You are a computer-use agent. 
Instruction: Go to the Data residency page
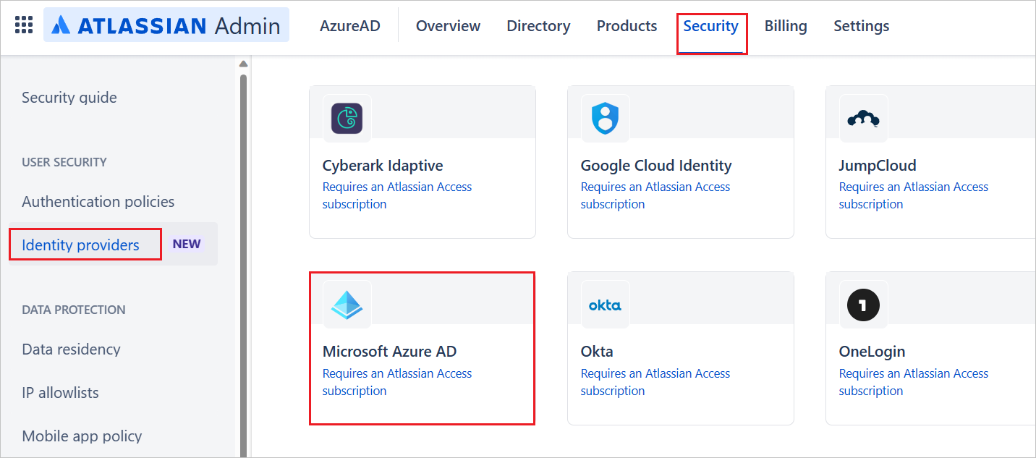coord(72,349)
